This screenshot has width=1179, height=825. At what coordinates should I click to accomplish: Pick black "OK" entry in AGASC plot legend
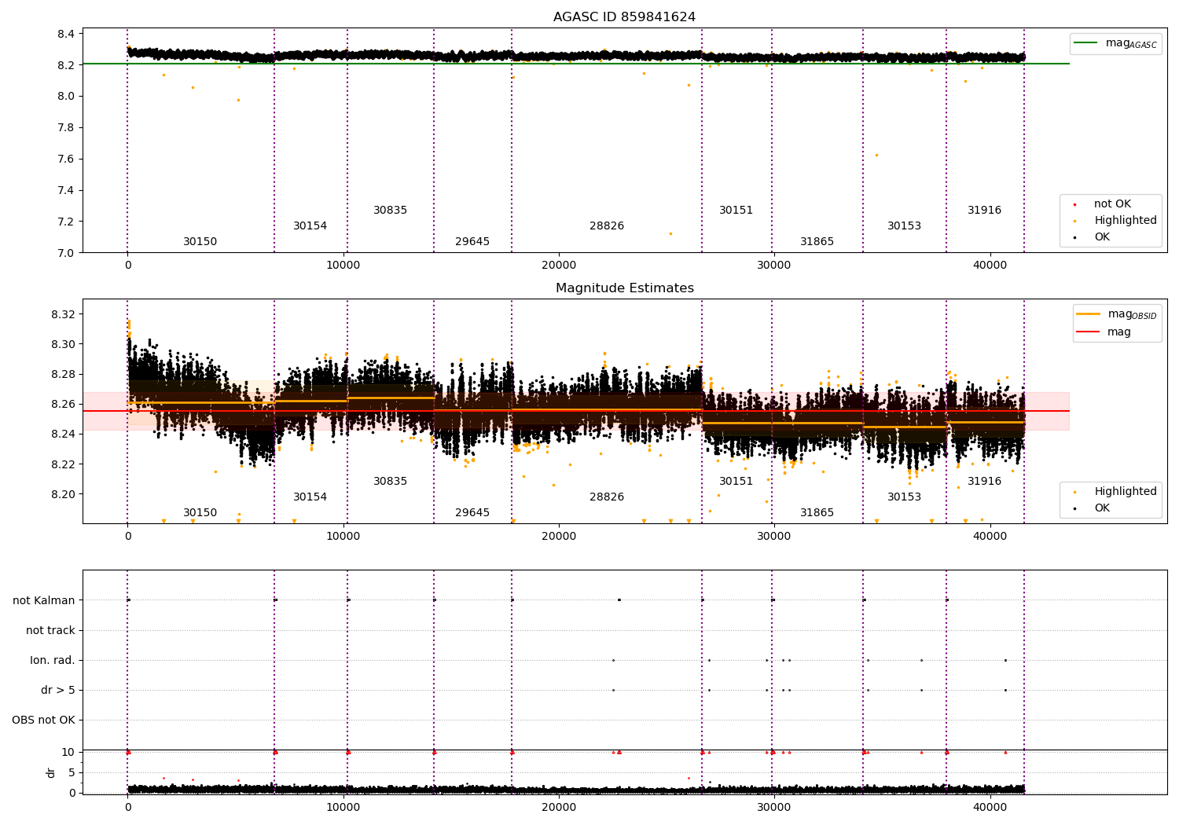point(1092,237)
